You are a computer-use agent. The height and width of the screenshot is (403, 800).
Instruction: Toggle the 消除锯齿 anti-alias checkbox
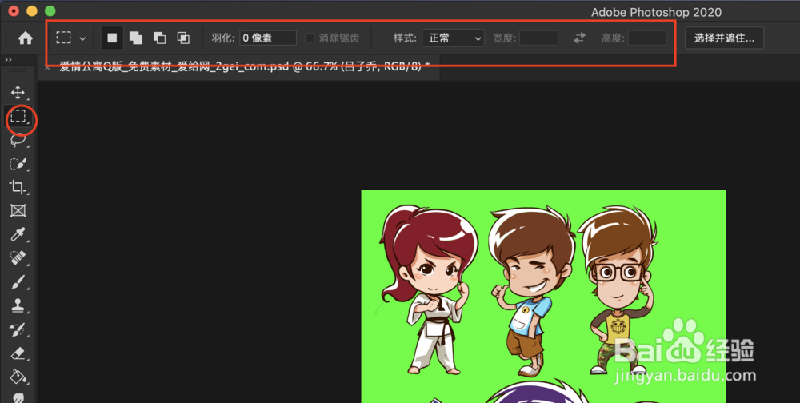coord(309,38)
